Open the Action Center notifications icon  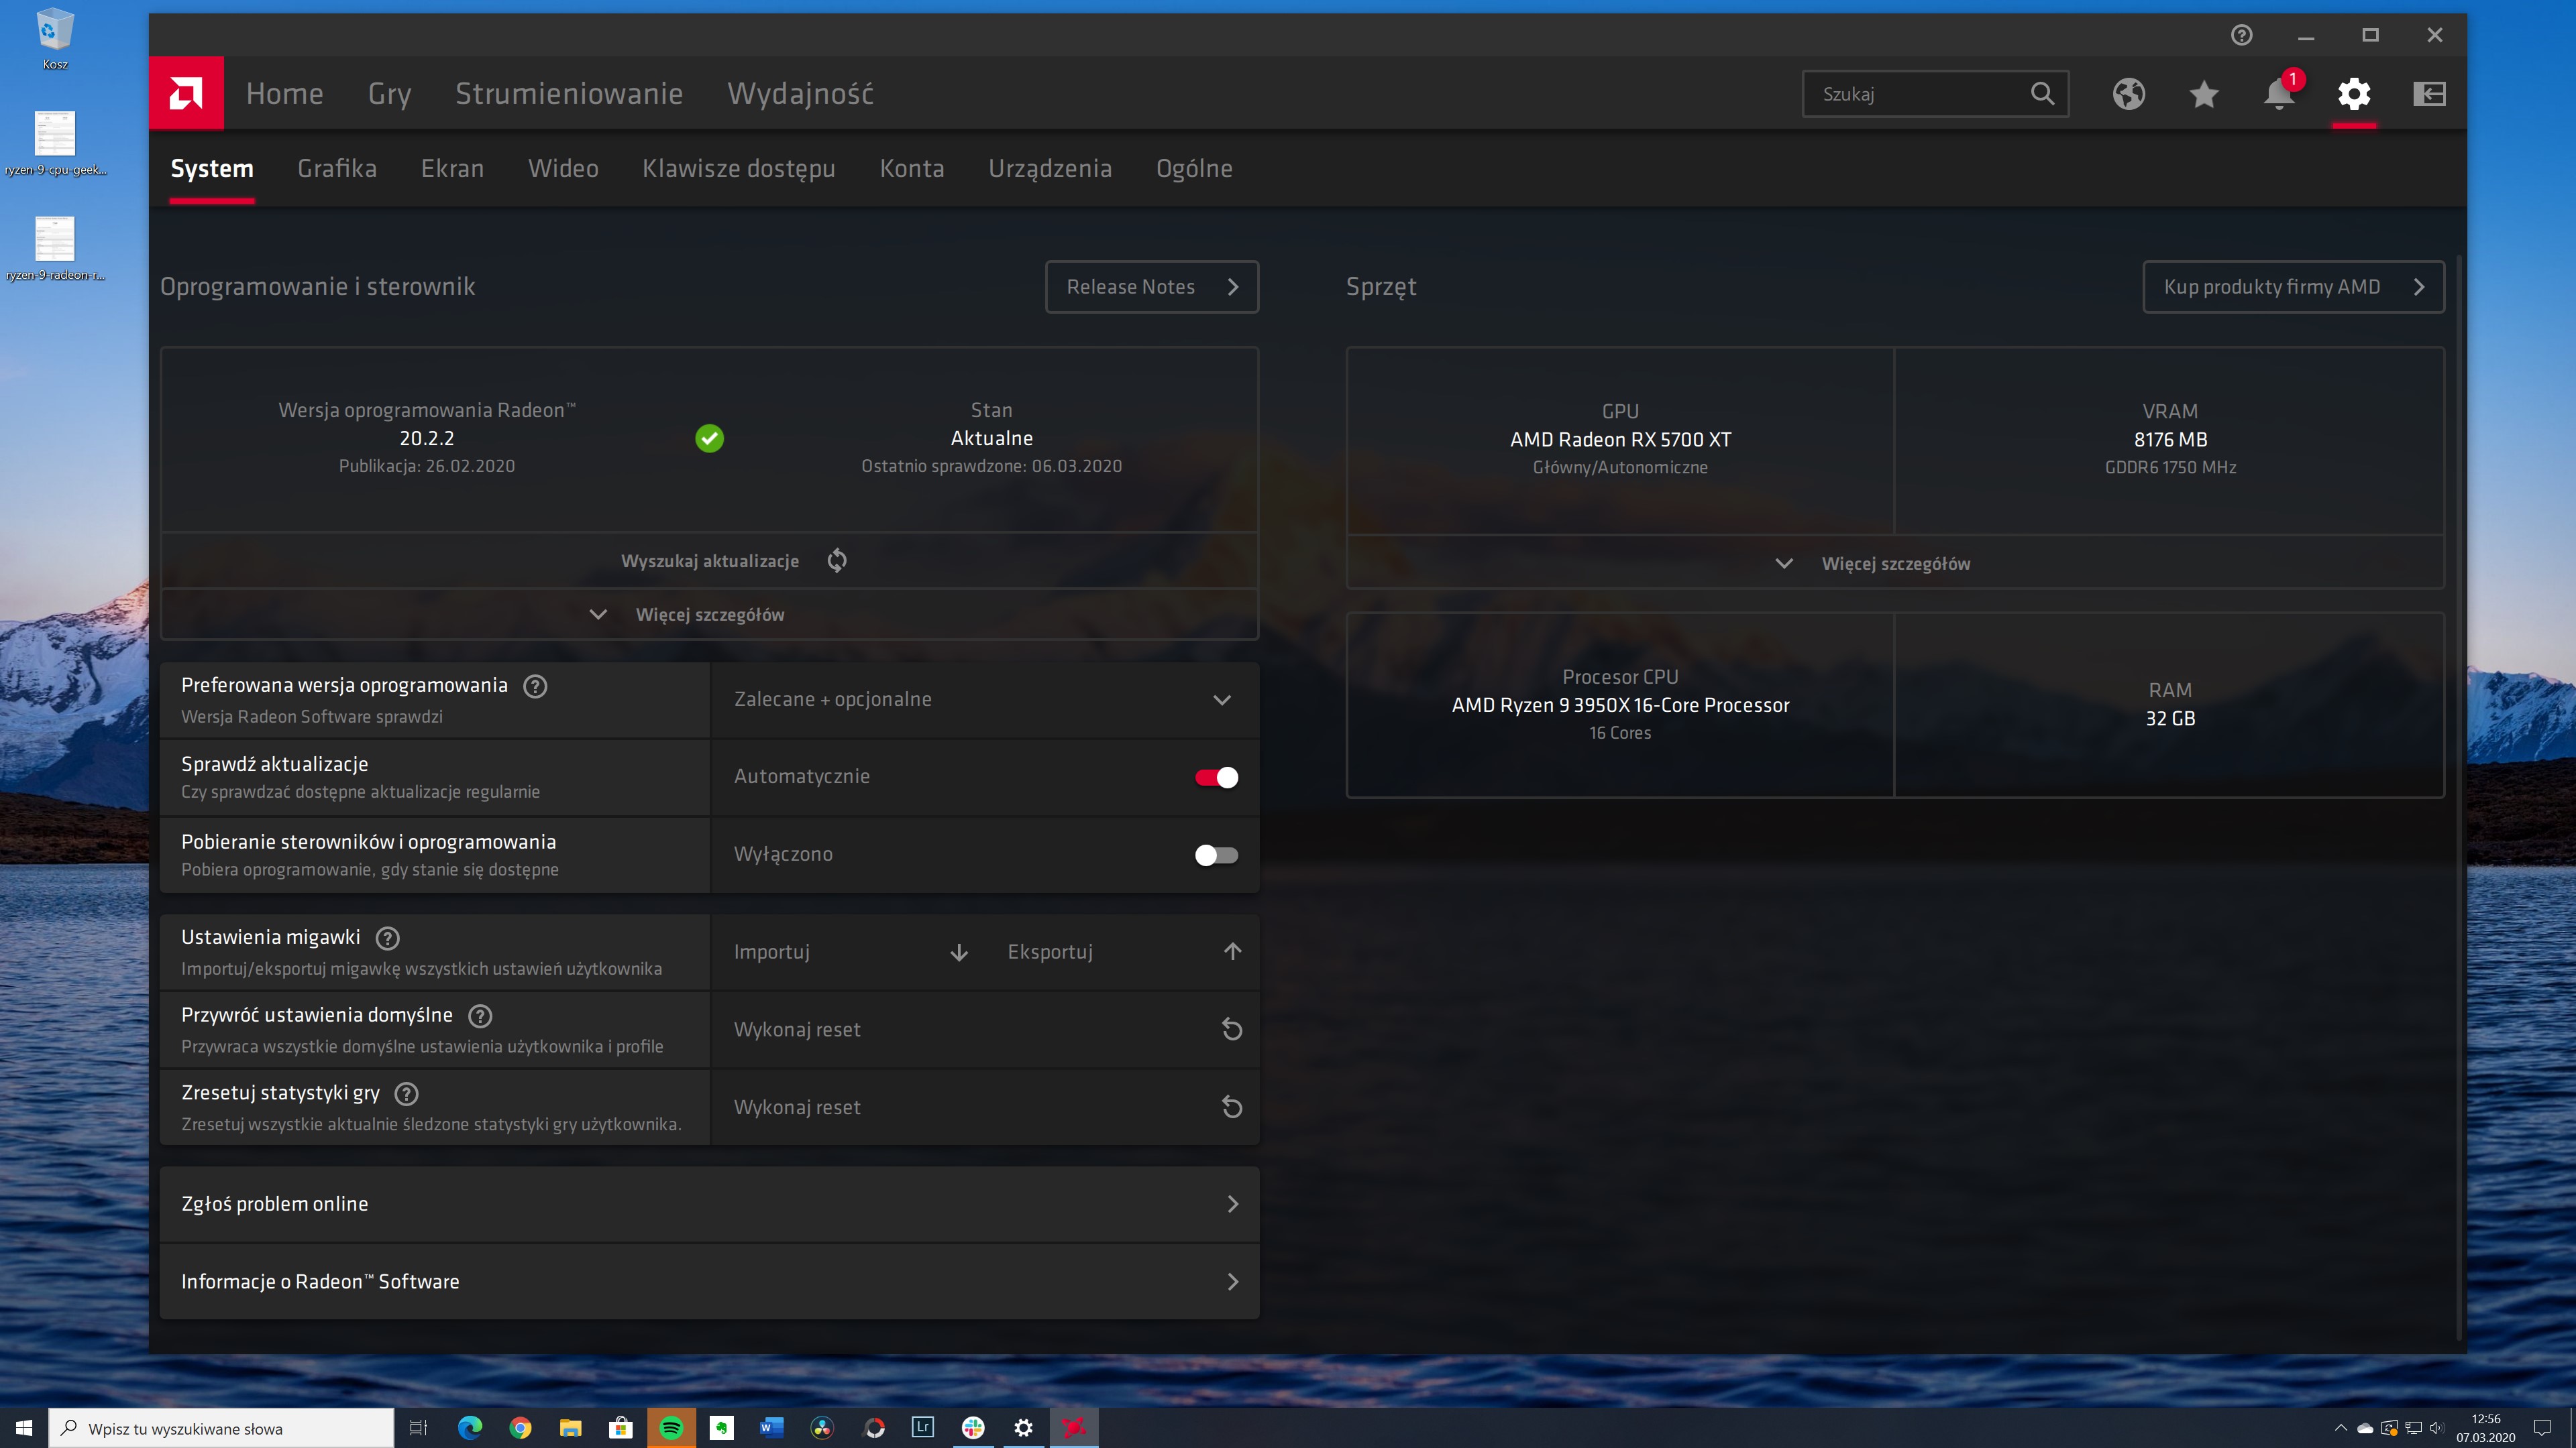2542,1428
